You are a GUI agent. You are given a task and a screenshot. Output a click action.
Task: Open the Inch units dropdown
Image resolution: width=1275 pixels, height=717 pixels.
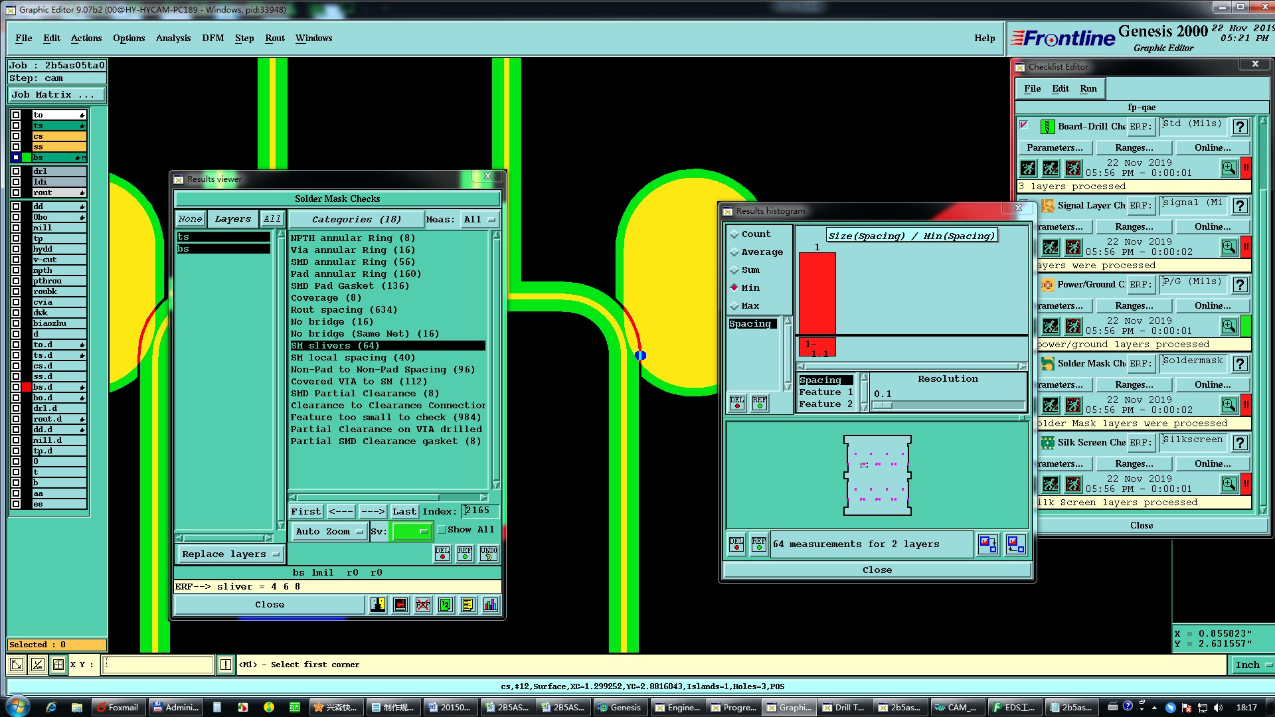tap(1252, 665)
